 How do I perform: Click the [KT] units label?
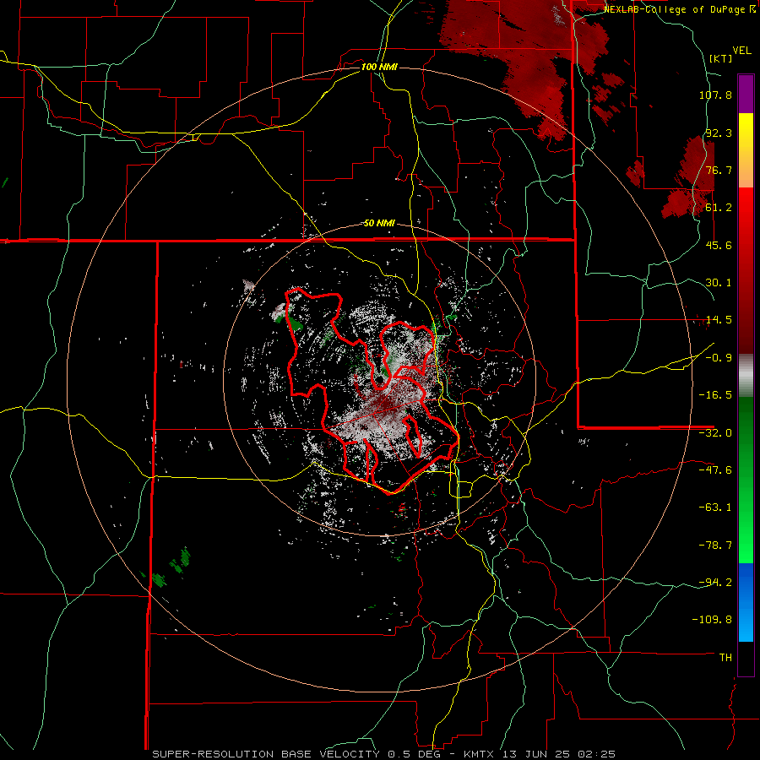click(x=721, y=58)
